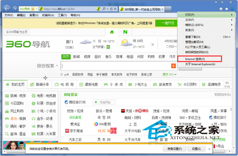The width and height of the screenshot is (238, 156).
Task: Click the page scroll-down arrow
Action: tap(234, 148)
